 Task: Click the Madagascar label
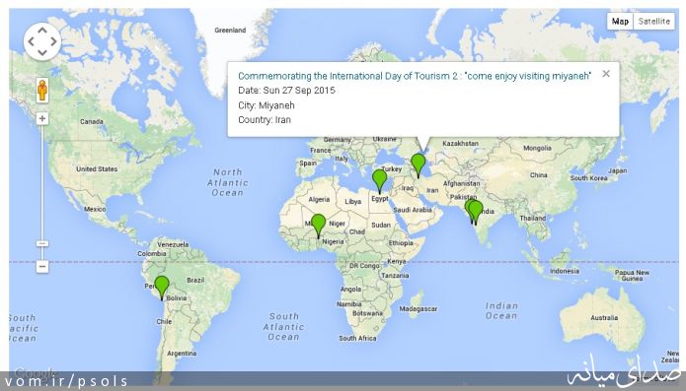click(x=419, y=309)
